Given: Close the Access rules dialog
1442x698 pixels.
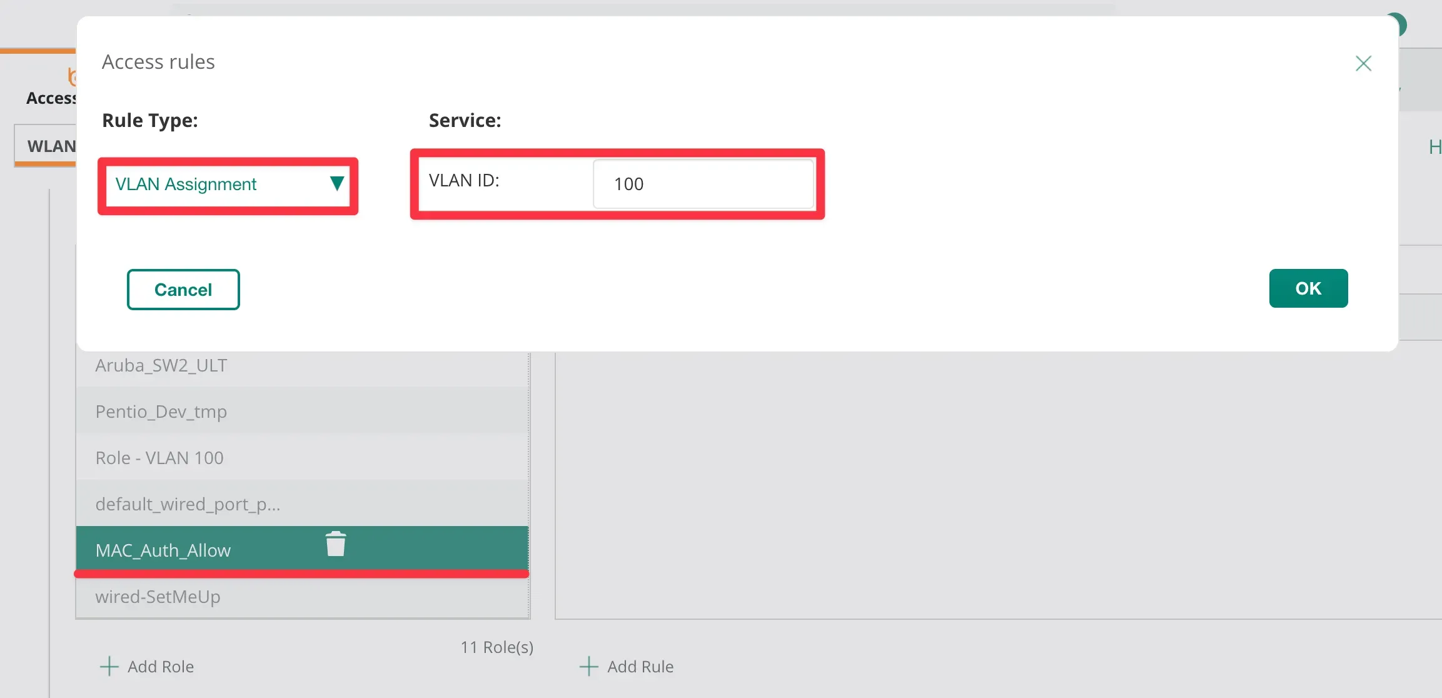Looking at the screenshot, I should coord(1363,63).
